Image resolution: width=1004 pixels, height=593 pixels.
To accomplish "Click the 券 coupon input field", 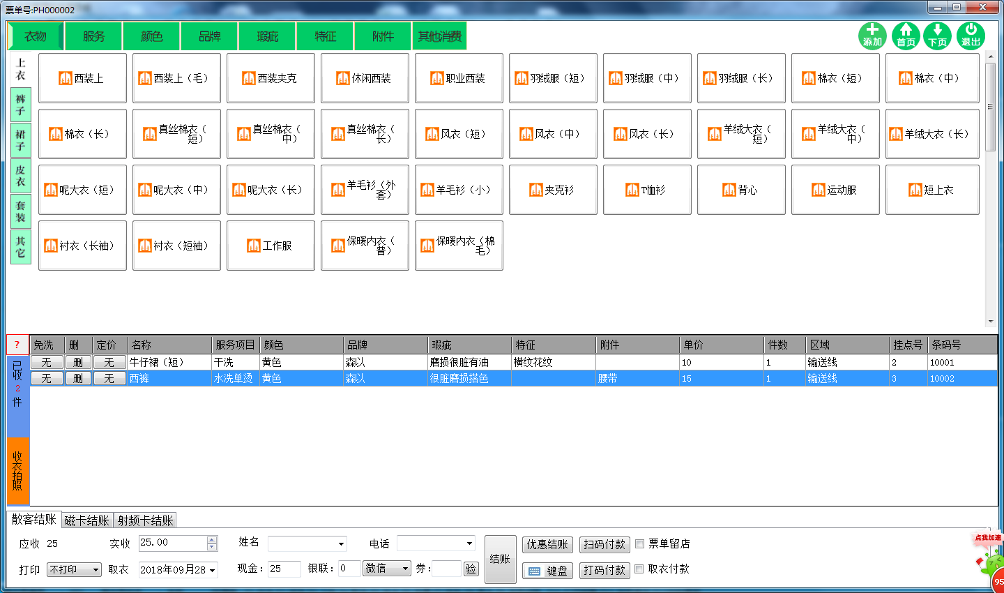I will (x=446, y=569).
